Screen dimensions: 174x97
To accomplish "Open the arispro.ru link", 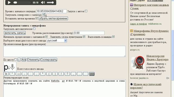I will pyautogui.click(x=135, y=50).
